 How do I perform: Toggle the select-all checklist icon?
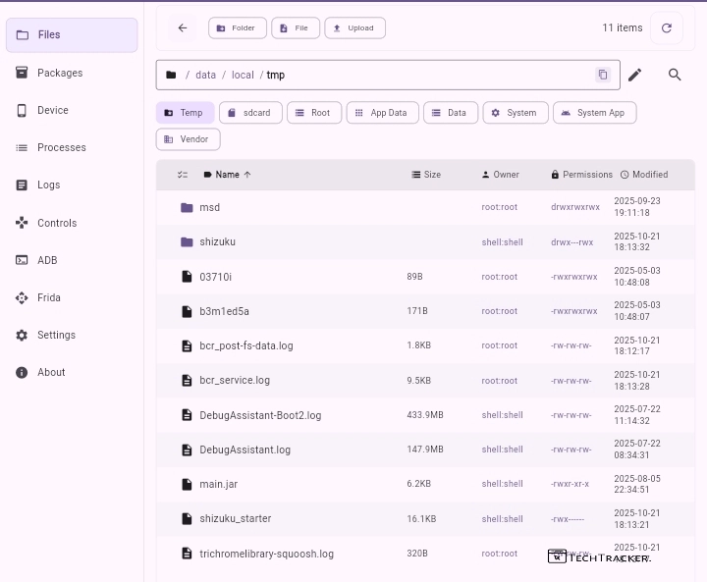tap(183, 175)
